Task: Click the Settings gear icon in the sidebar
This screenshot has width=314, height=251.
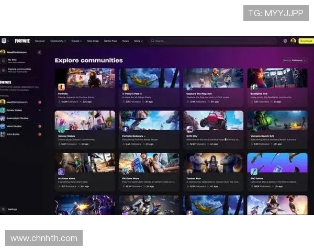Action: [3, 209]
